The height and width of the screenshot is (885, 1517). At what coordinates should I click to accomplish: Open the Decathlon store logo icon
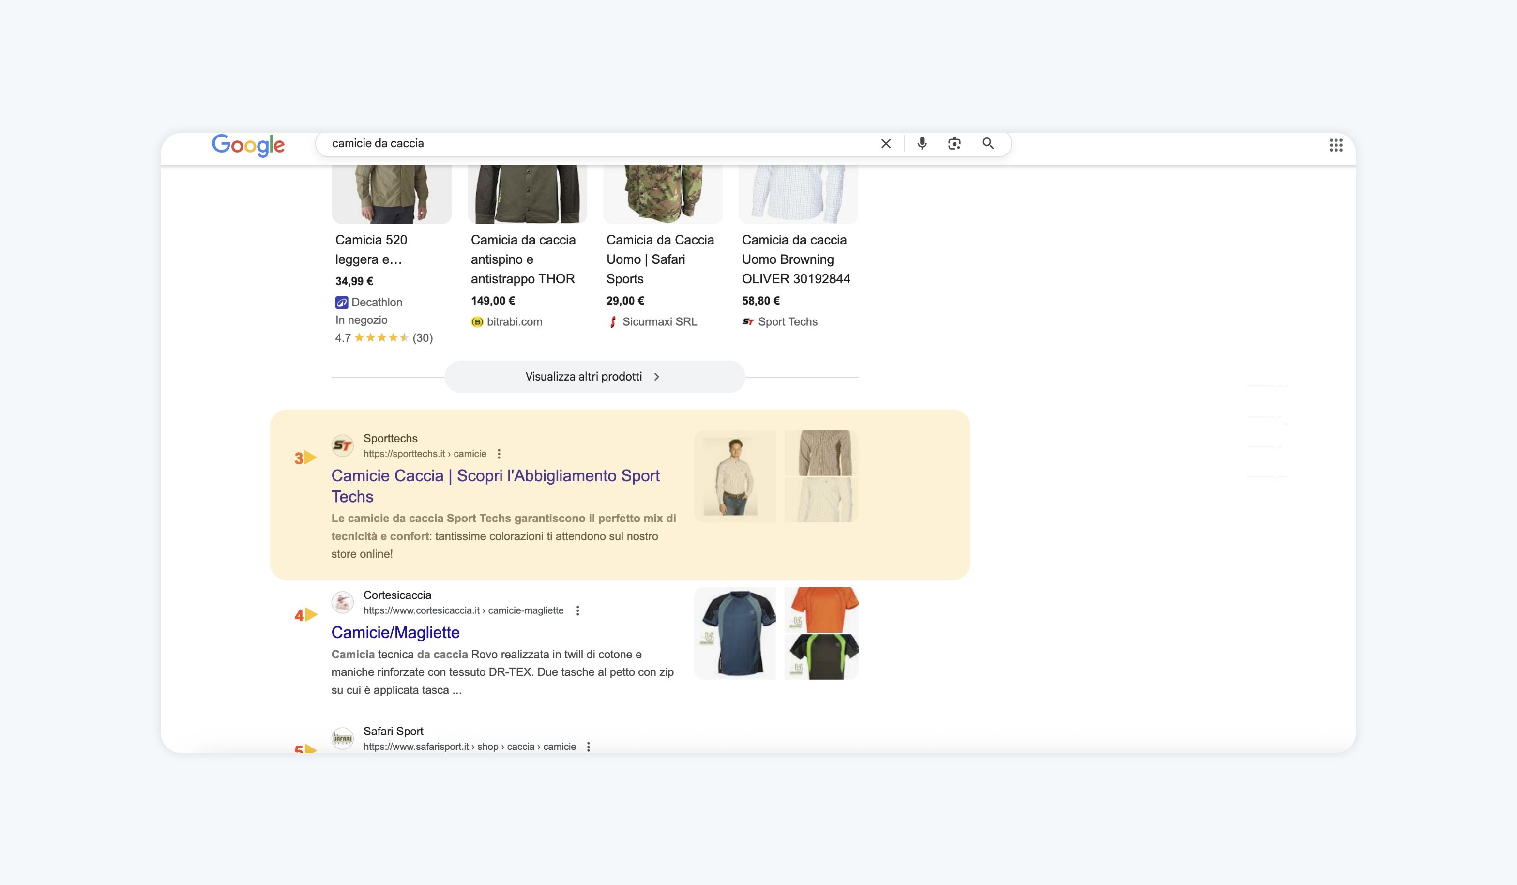[341, 303]
